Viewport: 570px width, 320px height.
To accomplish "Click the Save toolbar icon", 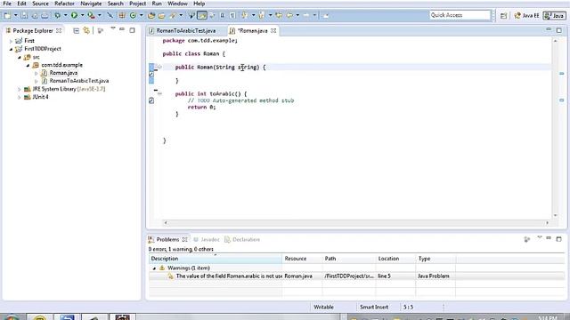I will click(24, 15).
